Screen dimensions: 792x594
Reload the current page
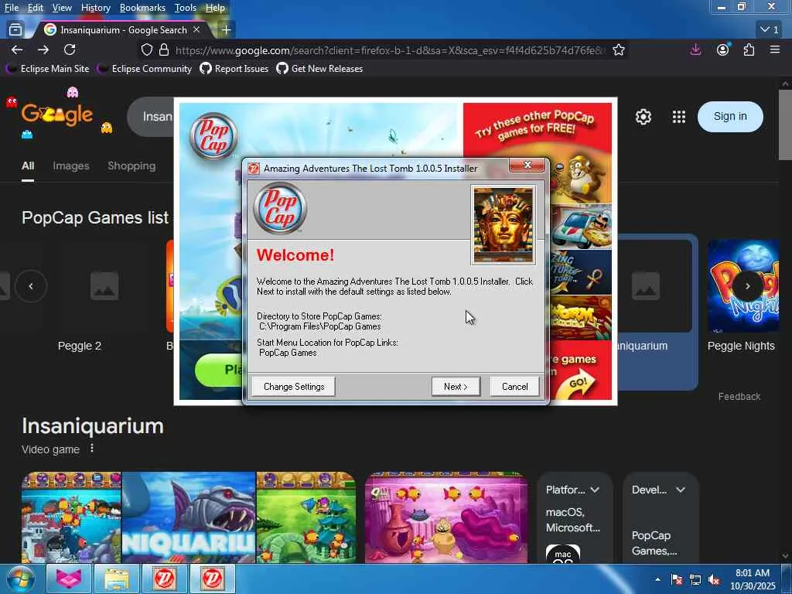pos(70,49)
